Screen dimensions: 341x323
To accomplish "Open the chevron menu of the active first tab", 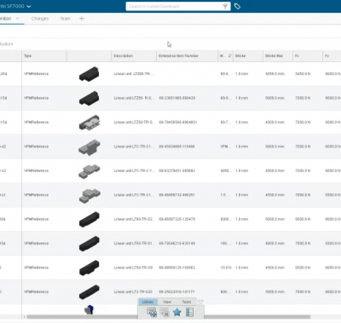I will 18,19.
